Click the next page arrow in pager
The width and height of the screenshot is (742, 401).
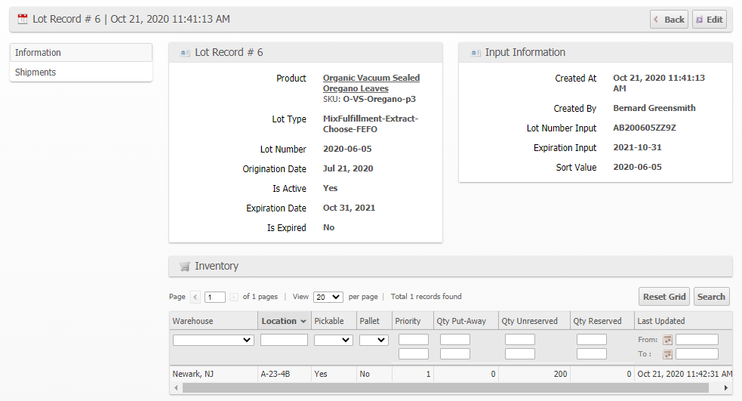pyautogui.click(x=234, y=297)
